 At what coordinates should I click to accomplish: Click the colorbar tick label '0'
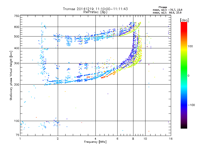188,76
